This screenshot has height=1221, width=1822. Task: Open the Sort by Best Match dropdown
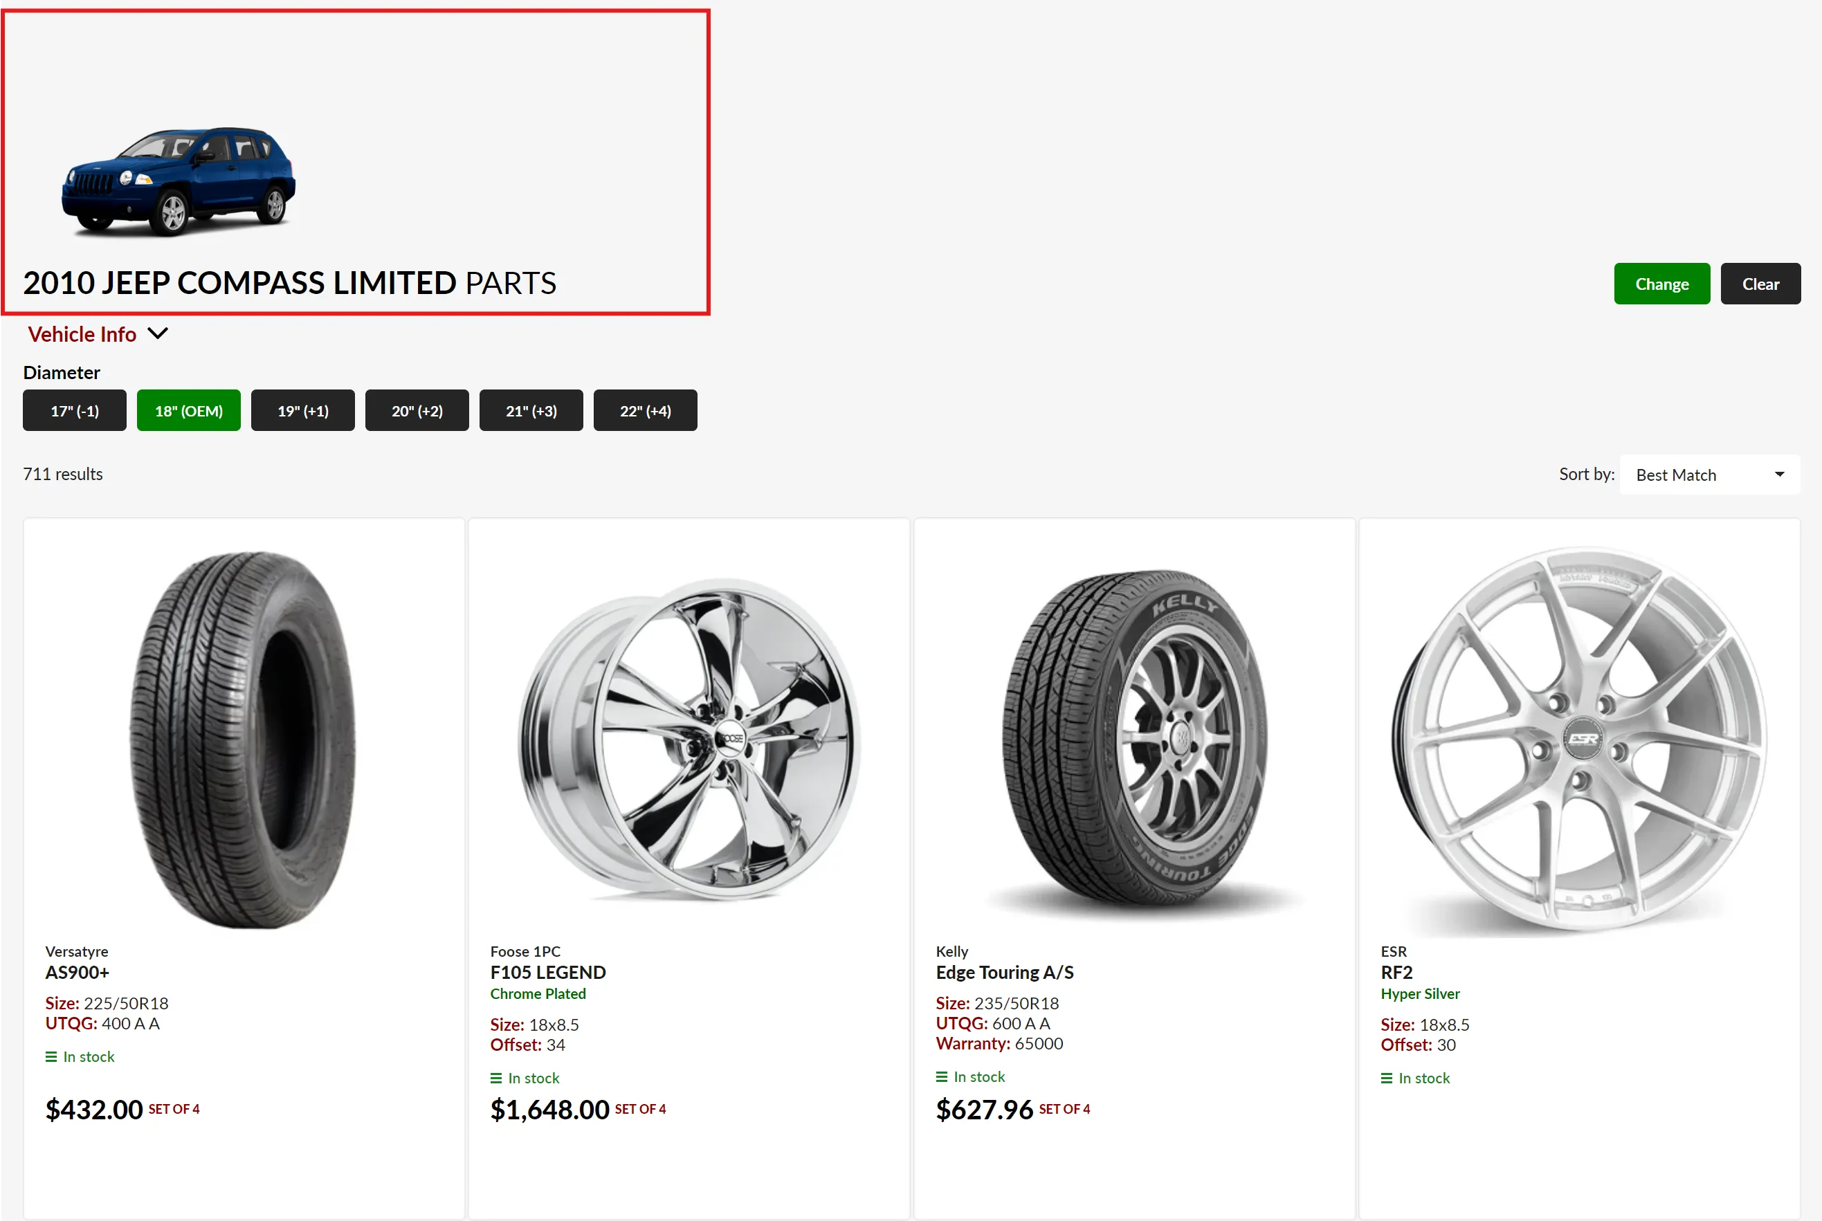point(1709,475)
